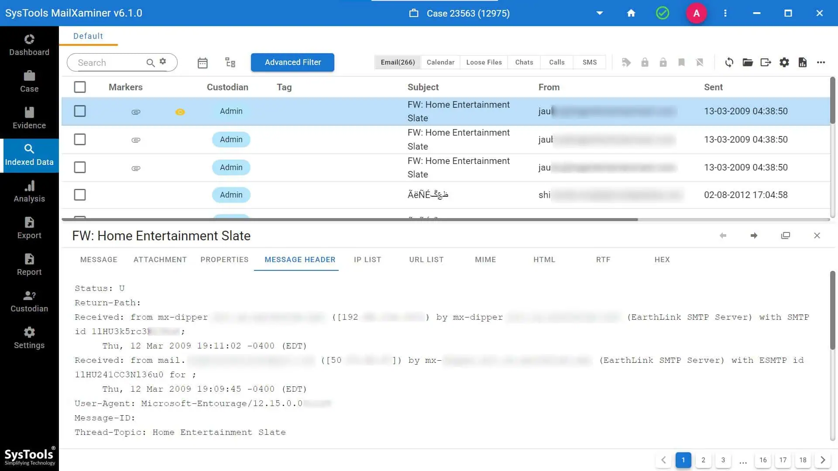Open the user avatar A menu
This screenshot has height=471, width=838.
point(697,13)
